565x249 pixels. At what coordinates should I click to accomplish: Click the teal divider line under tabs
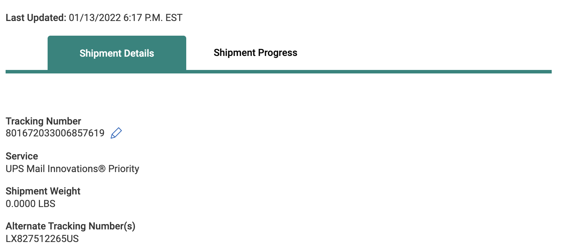click(x=350, y=72)
